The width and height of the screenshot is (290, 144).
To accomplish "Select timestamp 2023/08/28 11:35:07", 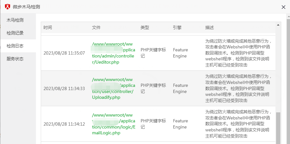I will [x=64, y=53].
